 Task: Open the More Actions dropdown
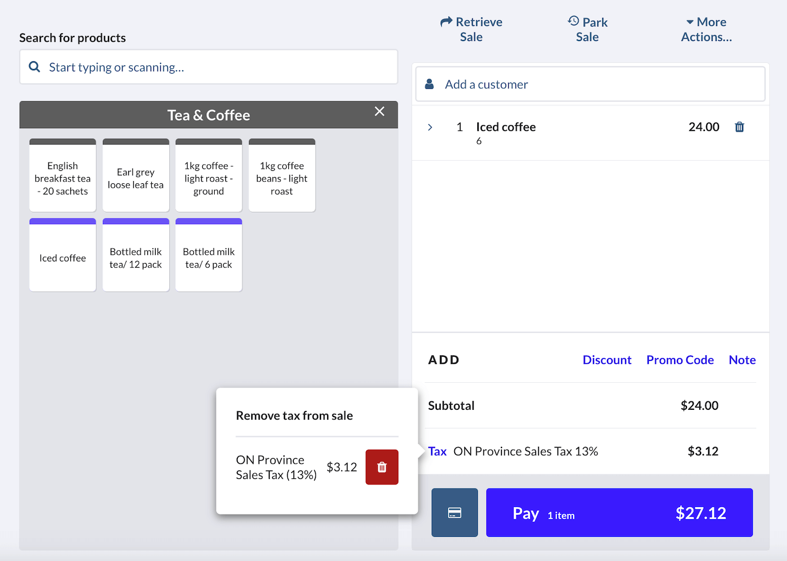click(706, 29)
